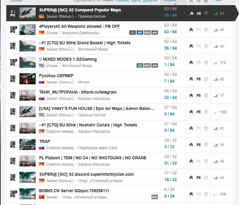Select the [USA] VINNY'S FUN HOUSE server name

(x=97, y=108)
